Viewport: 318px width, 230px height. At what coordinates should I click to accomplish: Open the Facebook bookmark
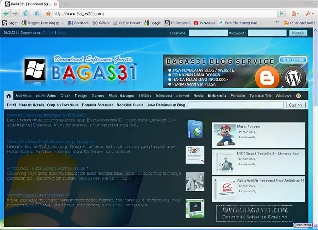point(78,23)
